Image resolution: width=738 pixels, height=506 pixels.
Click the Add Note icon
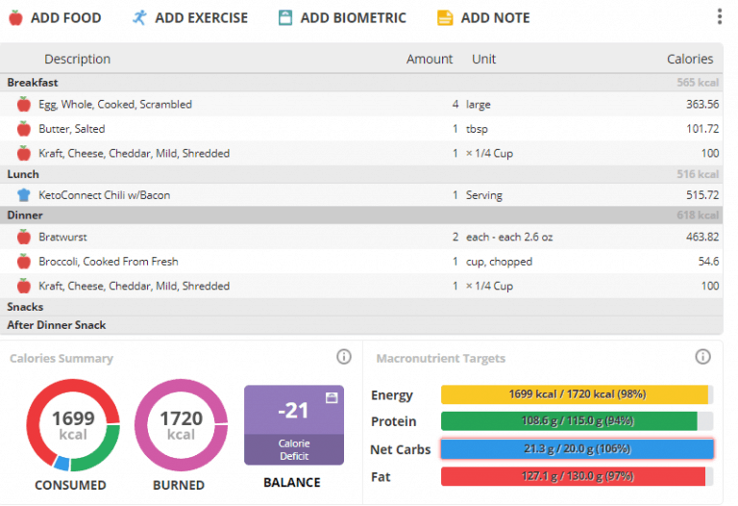point(445,17)
